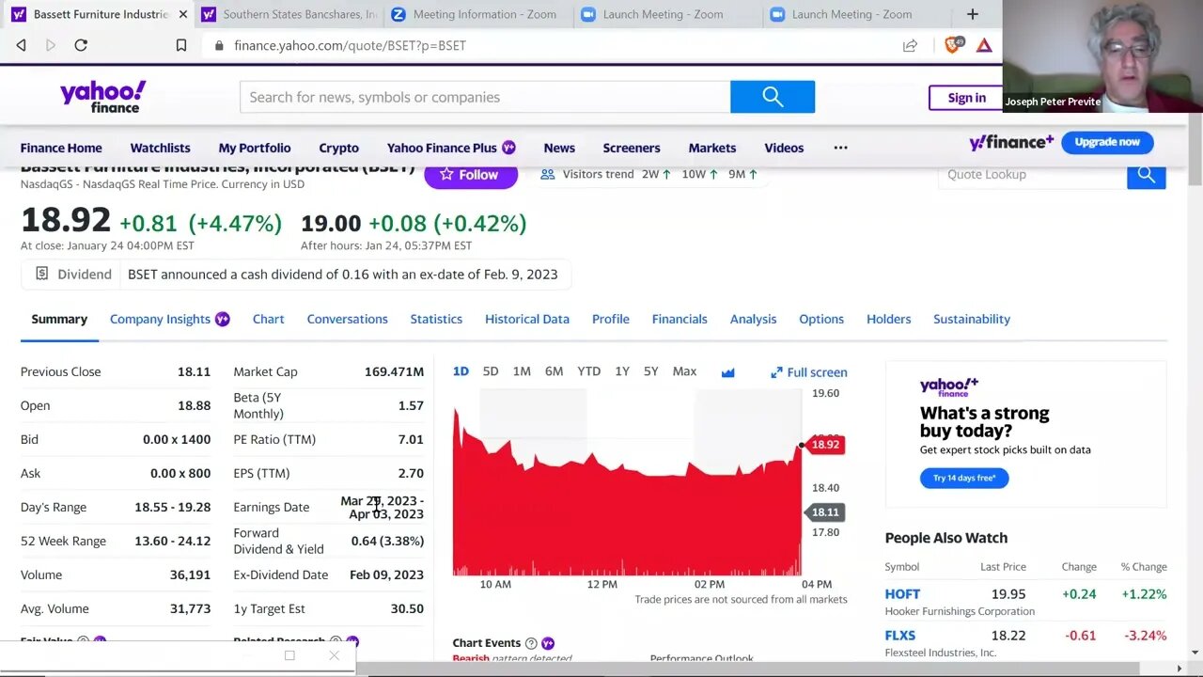Click the Chart Events help icon
Image resolution: width=1203 pixels, height=677 pixels.
pos(531,643)
